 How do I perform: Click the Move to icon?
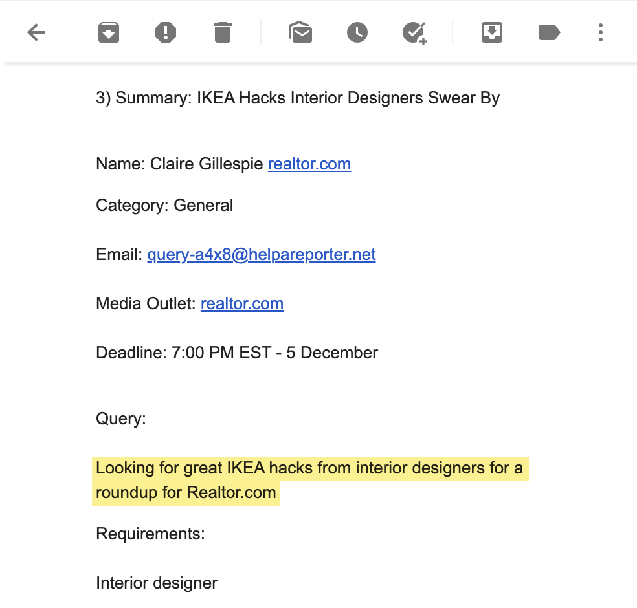coord(492,32)
